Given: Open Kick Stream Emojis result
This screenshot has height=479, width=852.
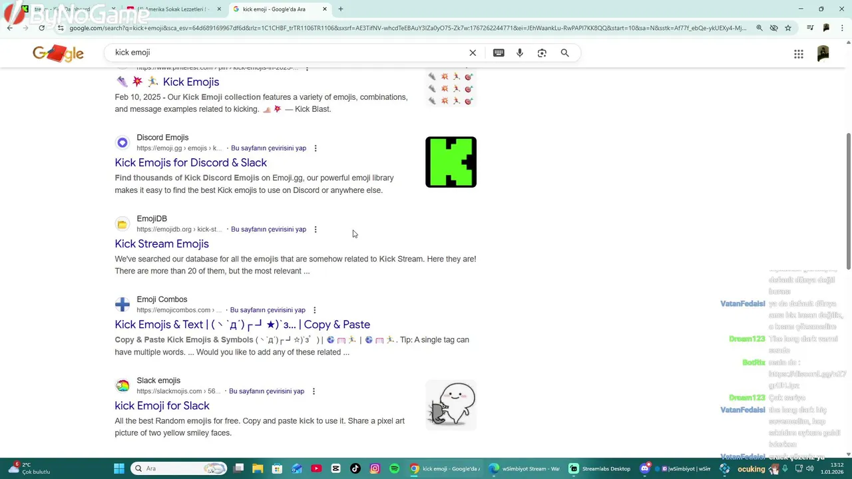Looking at the screenshot, I should pos(162,243).
